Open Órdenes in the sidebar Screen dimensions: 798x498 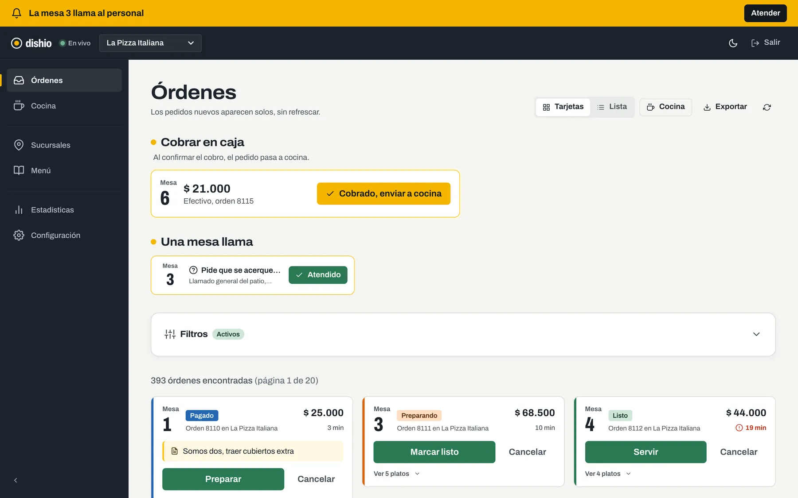click(x=64, y=80)
